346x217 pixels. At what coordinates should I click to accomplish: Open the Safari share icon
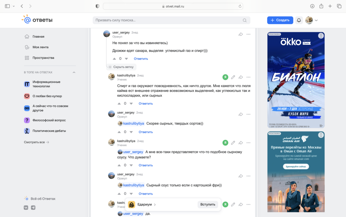pos(321,6)
